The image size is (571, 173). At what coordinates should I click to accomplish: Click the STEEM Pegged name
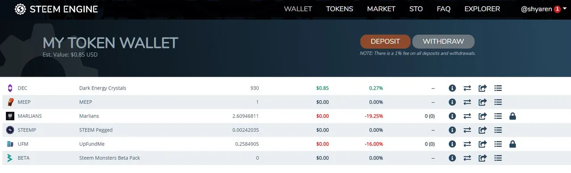coord(96,130)
